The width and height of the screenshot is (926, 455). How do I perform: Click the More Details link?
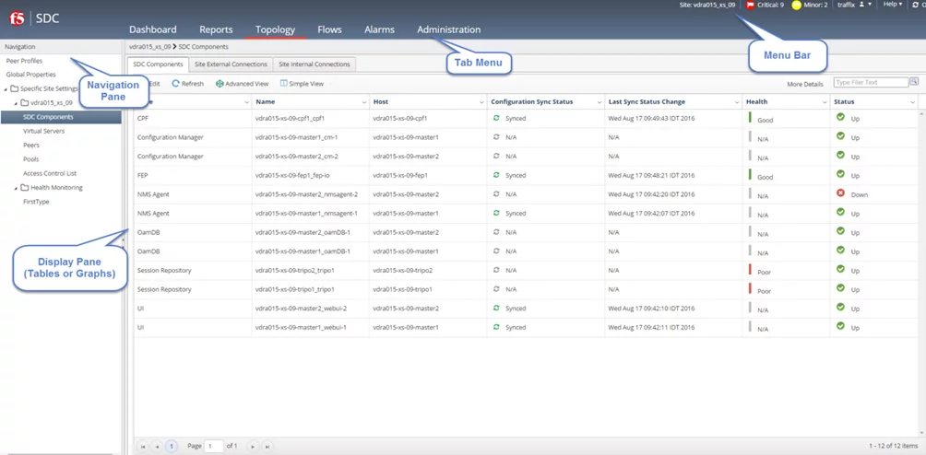pyautogui.click(x=804, y=84)
